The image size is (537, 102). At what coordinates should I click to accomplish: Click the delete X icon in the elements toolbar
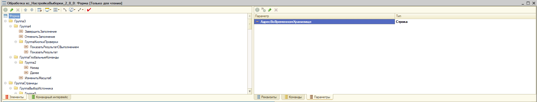18,10
